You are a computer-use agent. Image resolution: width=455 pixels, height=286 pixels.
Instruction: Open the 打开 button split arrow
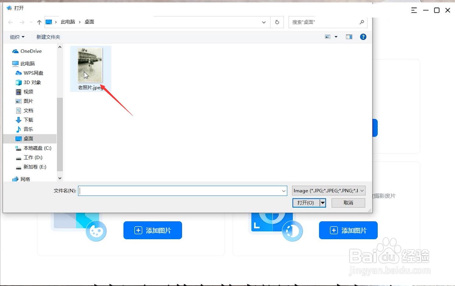(x=323, y=203)
